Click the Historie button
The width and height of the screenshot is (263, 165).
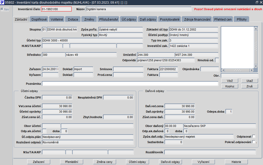click(x=236, y=162)
